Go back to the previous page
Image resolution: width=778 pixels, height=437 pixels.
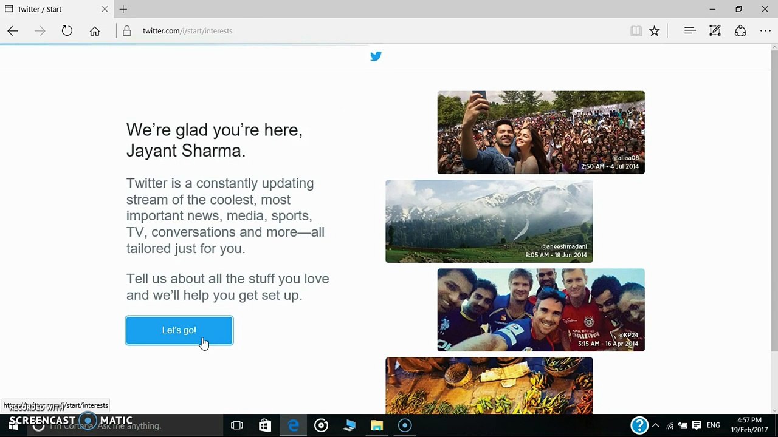pyautogui.click(x=13, y=31)
